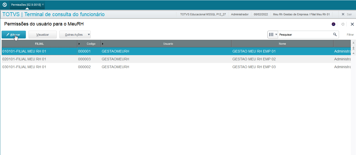Click into the Pesquisar search field
This screenshot has width=356, height=155.
(305, 35)
